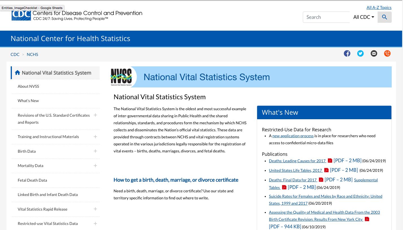The image size is (403, 230).
Task: Select Fetal Death Data sidebar item
Action: (32, 180)
